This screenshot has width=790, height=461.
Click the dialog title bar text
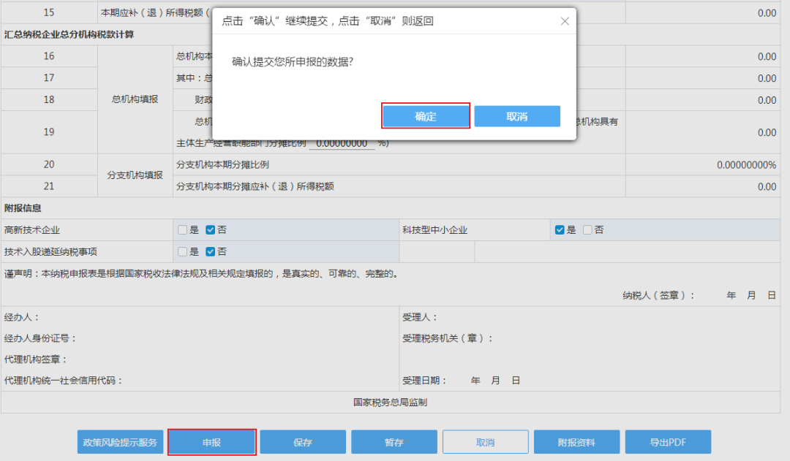click(x=328, y=21)
